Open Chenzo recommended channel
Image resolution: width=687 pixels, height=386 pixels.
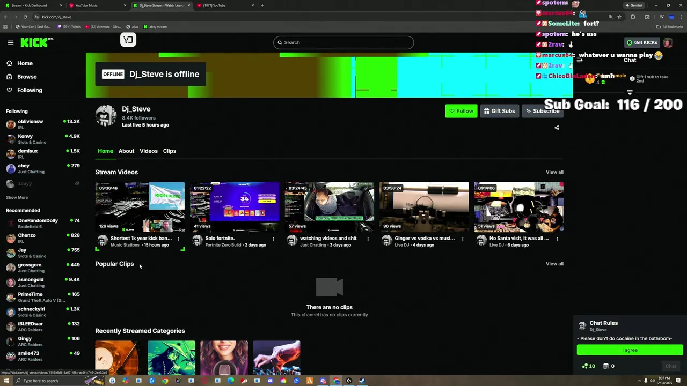[43, 238]
